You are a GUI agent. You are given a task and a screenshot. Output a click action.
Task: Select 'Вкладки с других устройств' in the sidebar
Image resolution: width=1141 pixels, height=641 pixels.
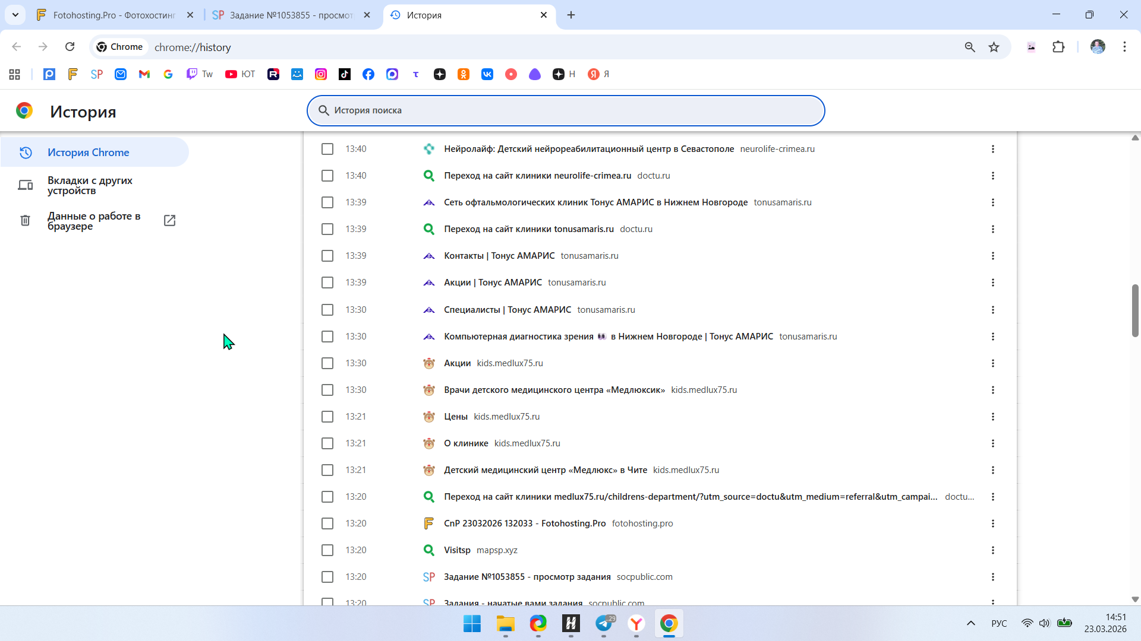pos(90,185)
